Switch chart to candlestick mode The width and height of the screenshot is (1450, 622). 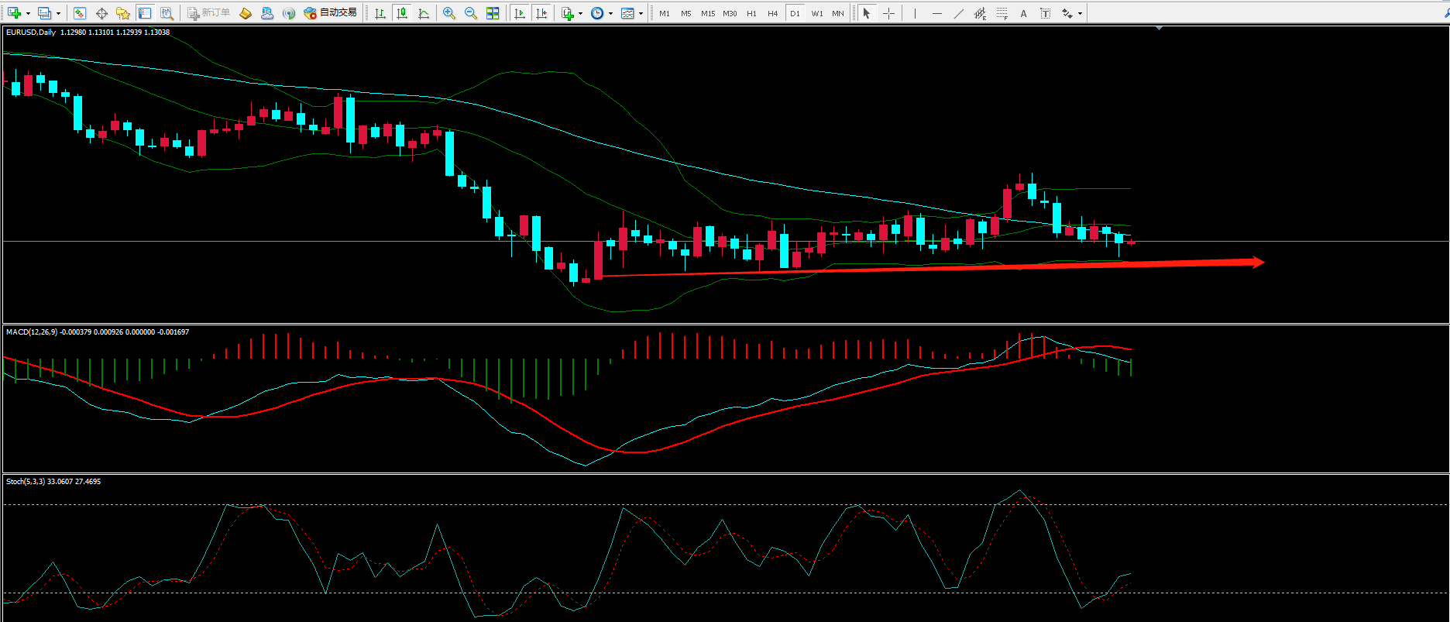pos(401,13)
